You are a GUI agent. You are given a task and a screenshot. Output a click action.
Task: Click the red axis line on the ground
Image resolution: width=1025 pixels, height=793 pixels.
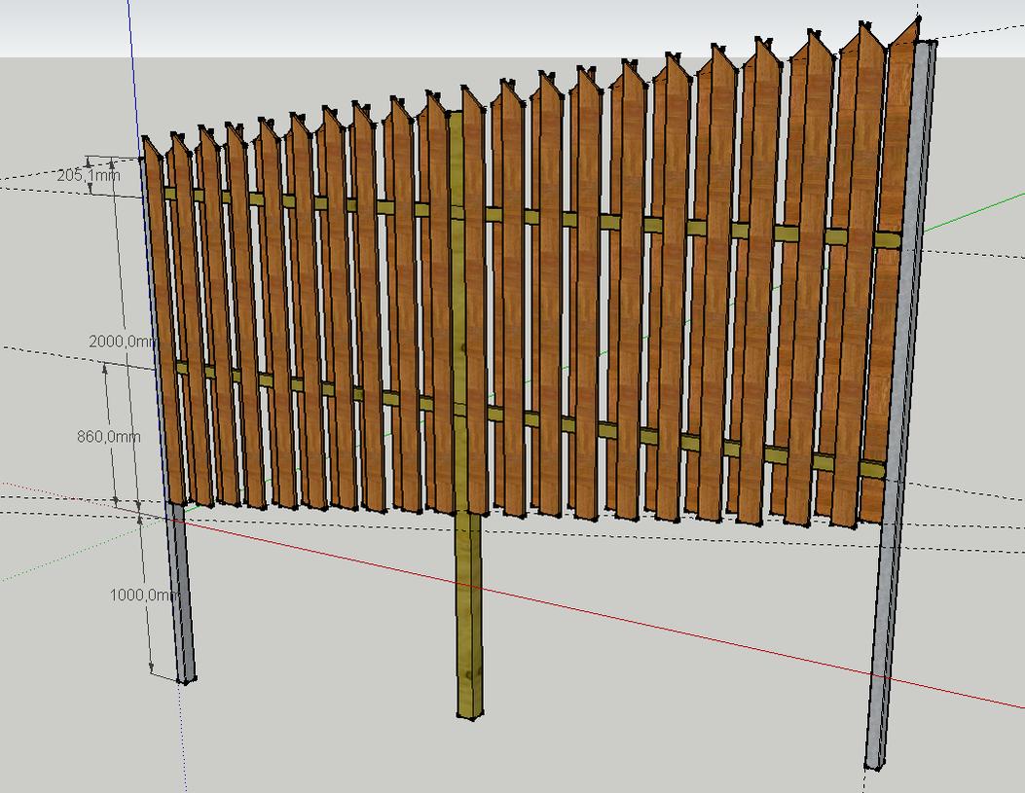tap(681, 632)
